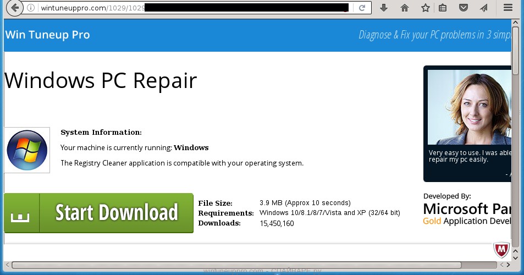Show bookmarks list icon
The height and width of the screenshot is (275, 524).
coord(443,8)
